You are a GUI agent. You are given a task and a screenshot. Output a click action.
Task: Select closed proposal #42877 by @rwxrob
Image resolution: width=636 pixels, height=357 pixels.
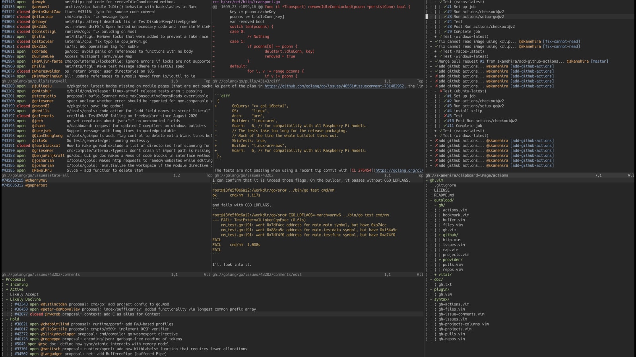pos(87,314)
